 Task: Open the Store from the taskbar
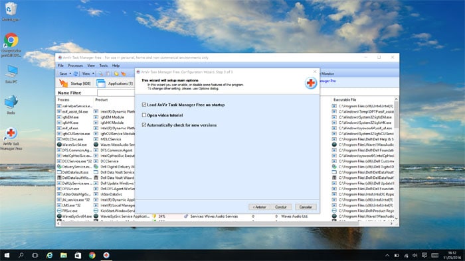pos(78,255)
